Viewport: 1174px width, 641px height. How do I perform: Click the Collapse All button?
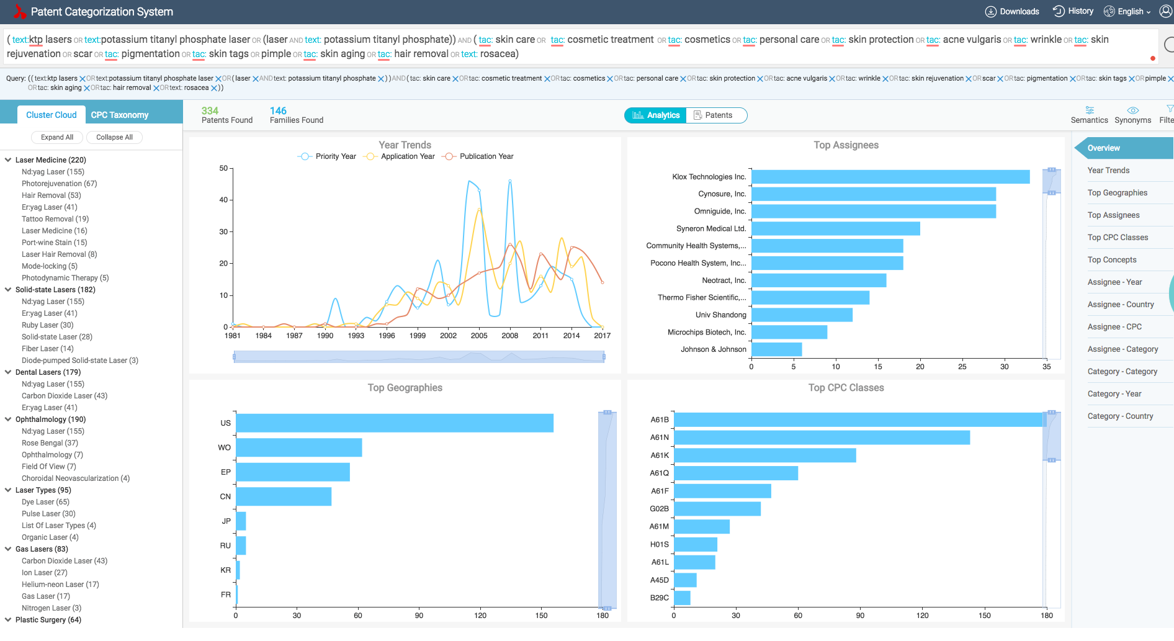114,137
